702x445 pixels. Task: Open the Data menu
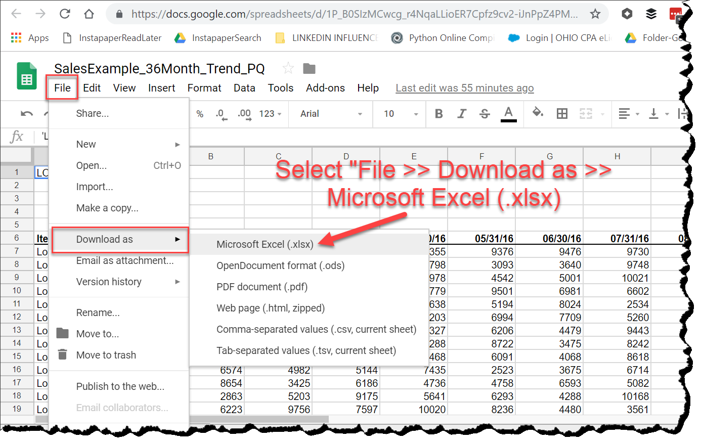pos(244,87)
